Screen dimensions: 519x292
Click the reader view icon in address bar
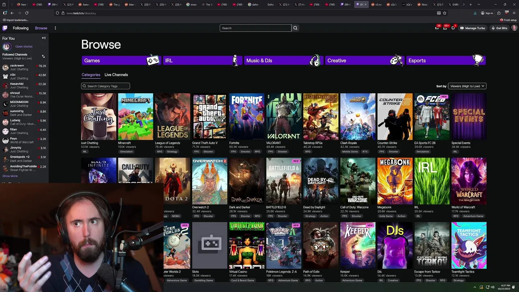[439, 13]
